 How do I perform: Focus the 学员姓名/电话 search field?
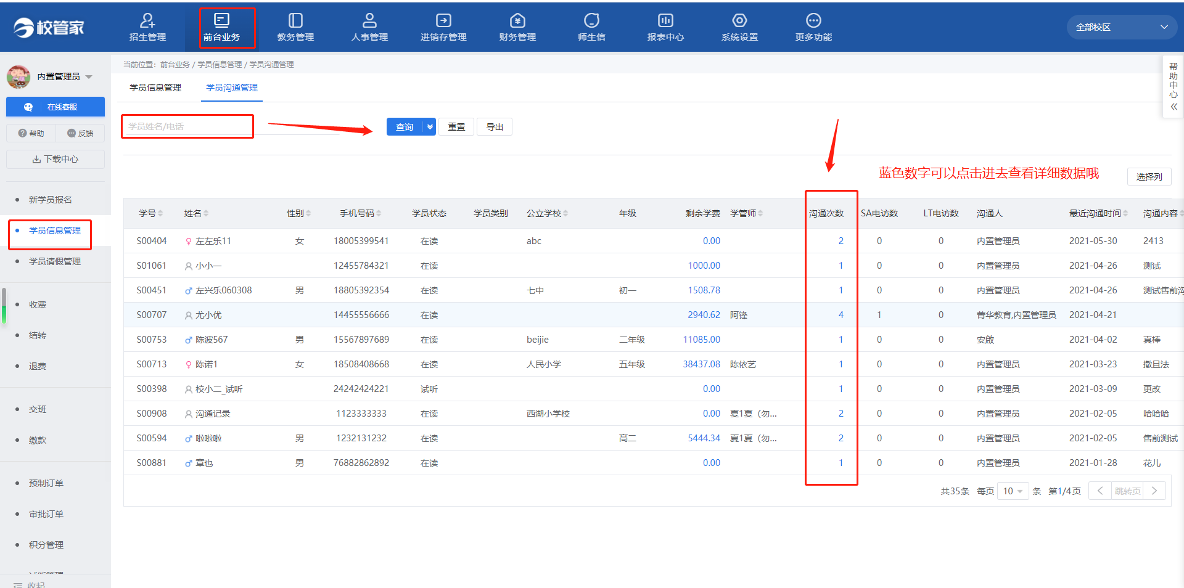tap(187, 126)
